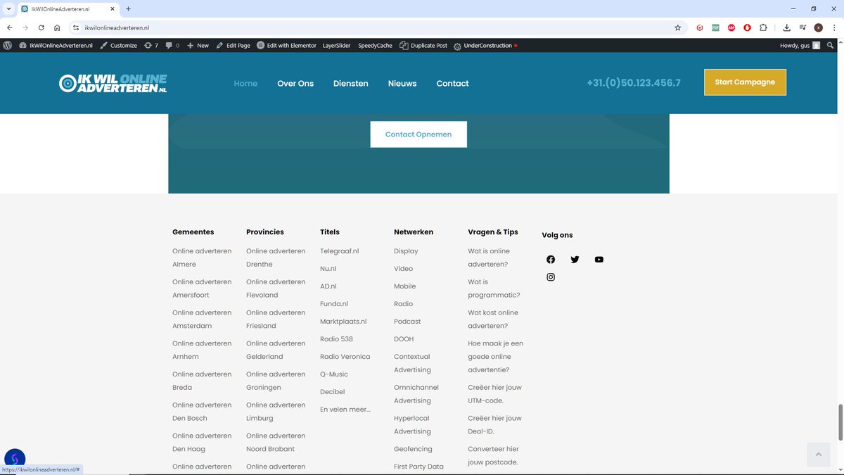The image size is (844, 475).
Task: Open Online adverteren Amsterdam link
Action: (x=202, y=319)
